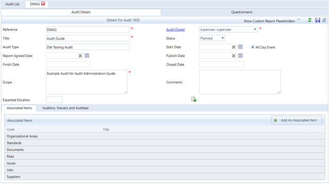Click the Scope text area resize grip

pos(126,92)
